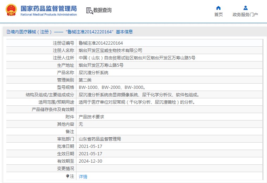Click the document icon before 境内医疗器械

[x=8, y=32]
